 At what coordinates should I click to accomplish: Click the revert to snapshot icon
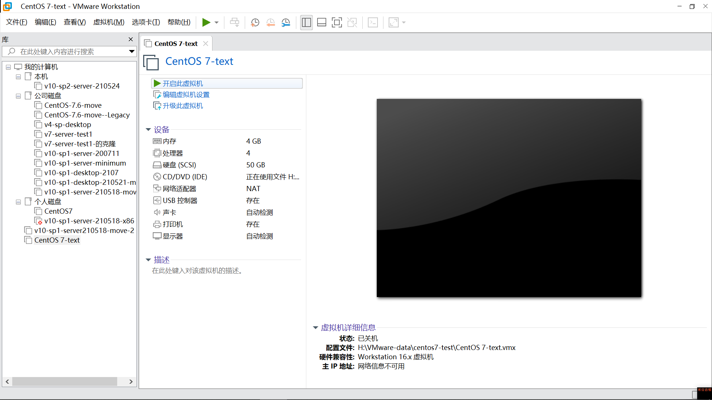coord(270,23)
